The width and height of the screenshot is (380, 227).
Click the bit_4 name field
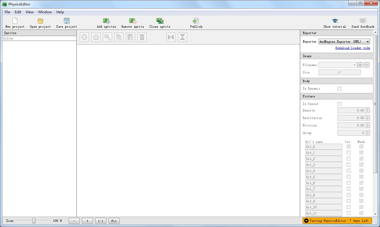[324, 171]
